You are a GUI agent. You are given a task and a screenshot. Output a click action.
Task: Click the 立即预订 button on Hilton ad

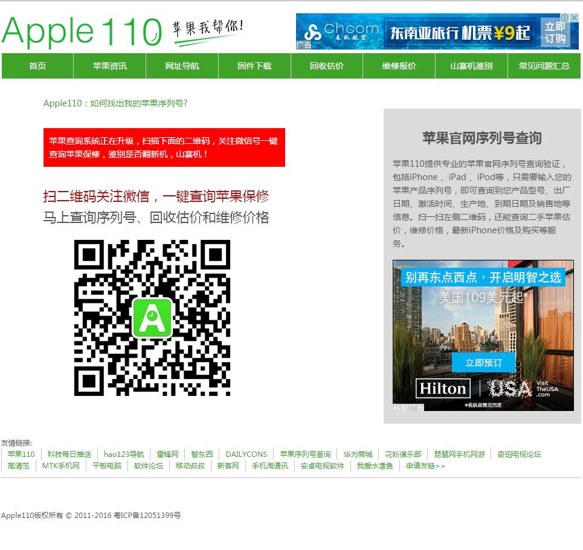coord(483,363)
